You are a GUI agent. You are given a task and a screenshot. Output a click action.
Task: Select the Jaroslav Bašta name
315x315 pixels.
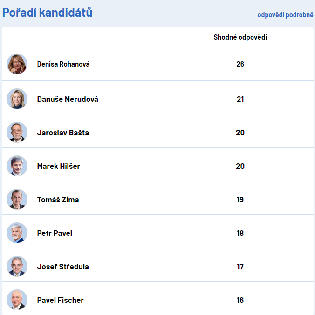tap(63, 133)
